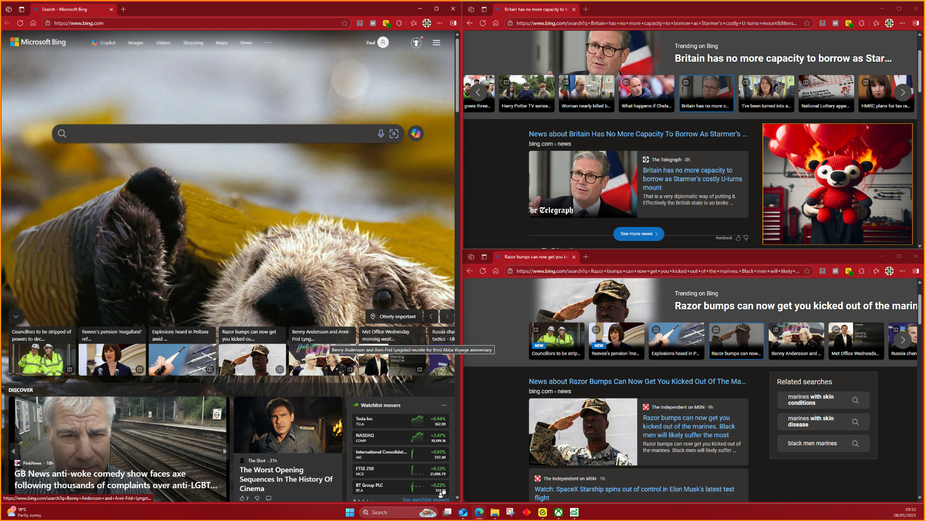Open 'Otterly important' image info button
This screenshot has width=925, height=521.
coord(394,317)
